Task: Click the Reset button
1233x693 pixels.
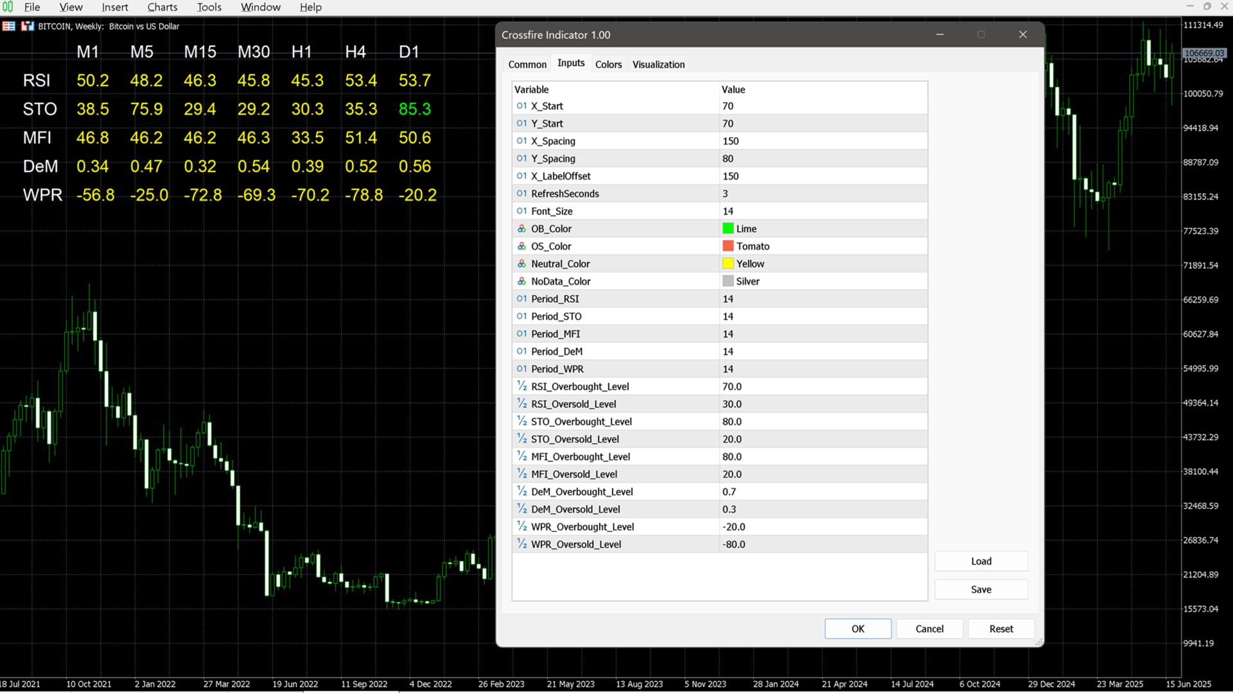Action: [x=1001, y=629]
